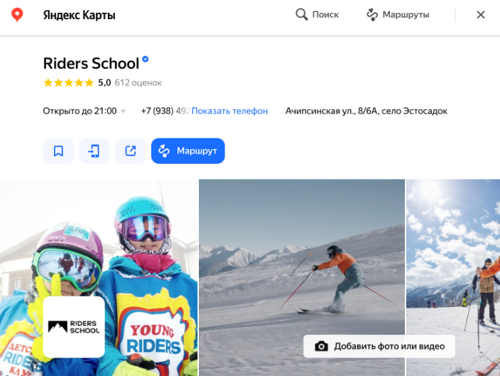The height and width of the screenshot is (376, 500).
Task: Click Добавить фото или видео button
Action: [x=379, y=346]
